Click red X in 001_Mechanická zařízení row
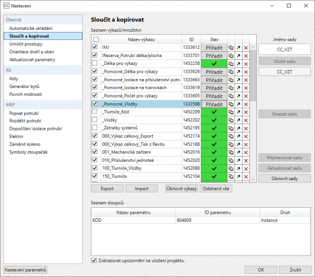 tap(246, 152)
